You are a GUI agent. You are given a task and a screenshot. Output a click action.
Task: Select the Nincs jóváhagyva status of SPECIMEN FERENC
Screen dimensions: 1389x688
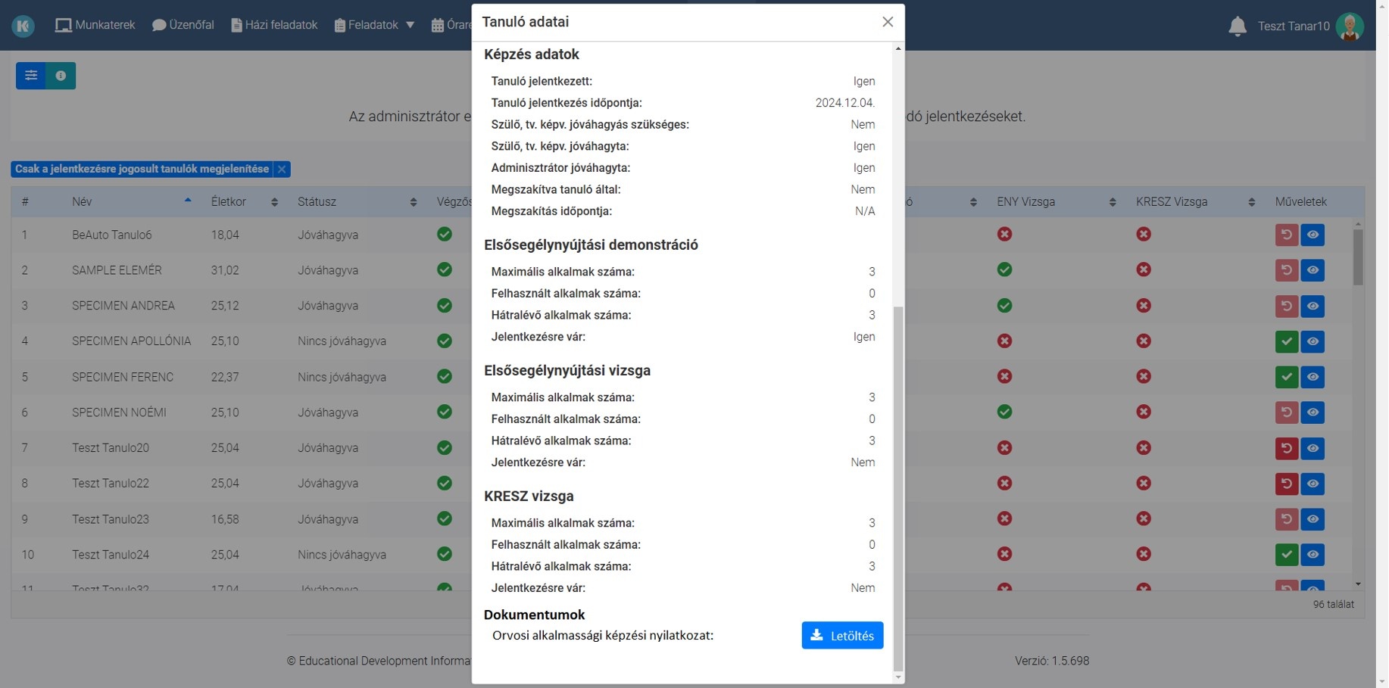coord(342,377)
